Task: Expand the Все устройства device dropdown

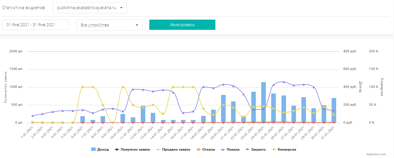Action: click(x=109, y=25)
